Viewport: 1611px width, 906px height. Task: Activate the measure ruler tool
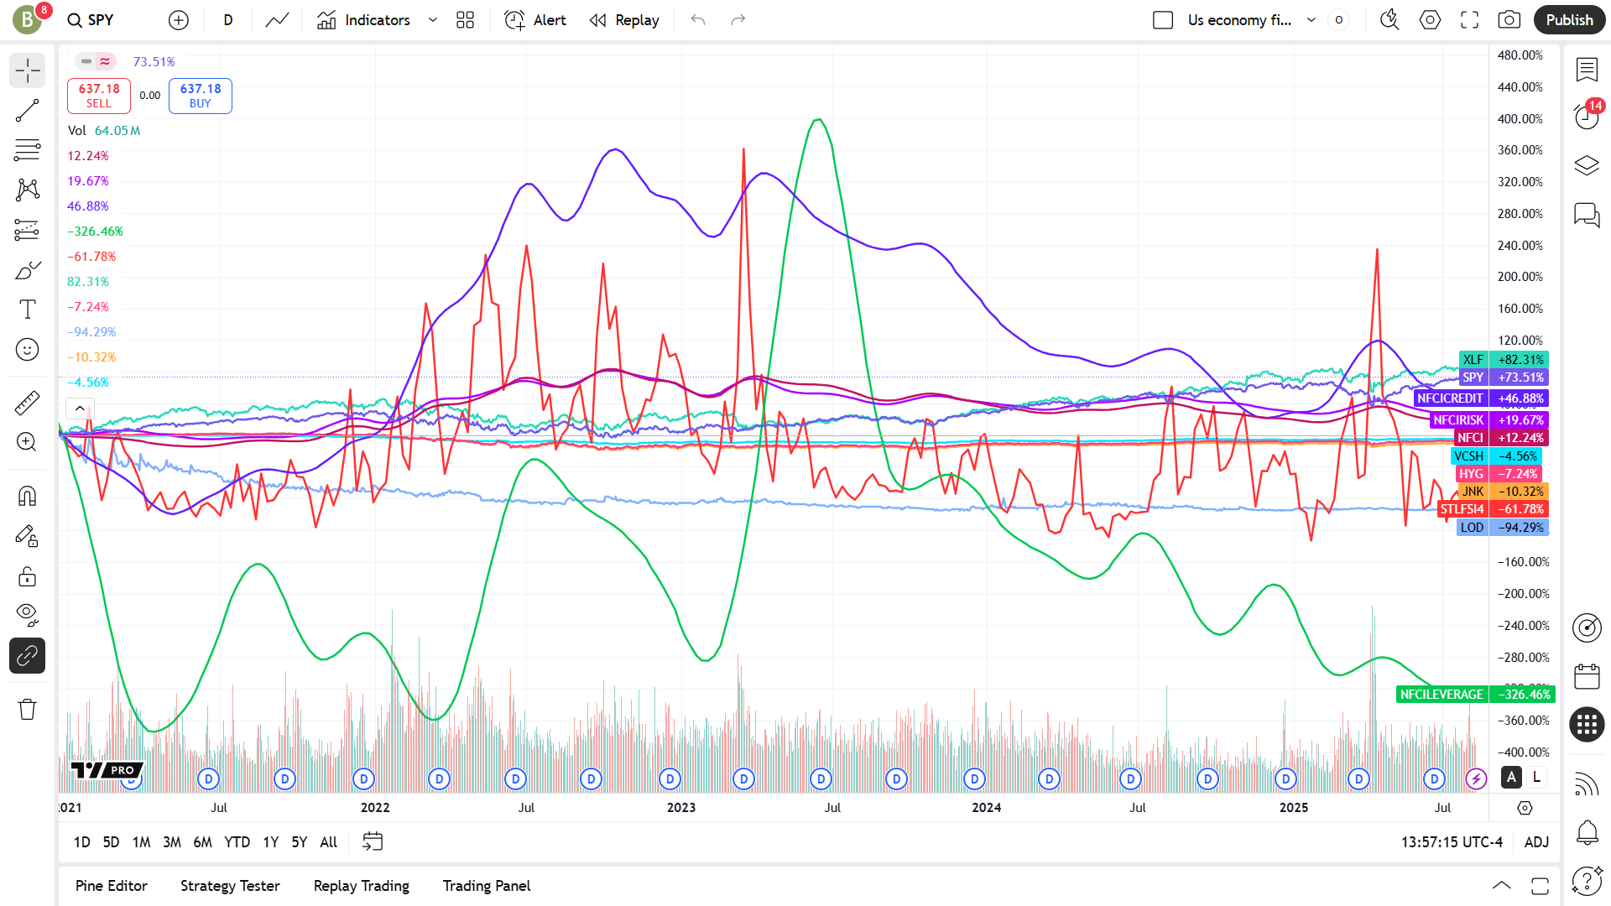pos(27,403)
